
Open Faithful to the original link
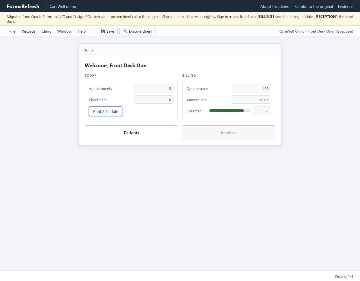tap(314, 6)
